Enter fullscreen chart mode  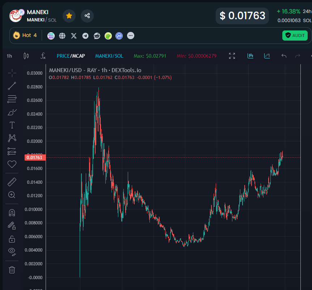coord(232,56)
